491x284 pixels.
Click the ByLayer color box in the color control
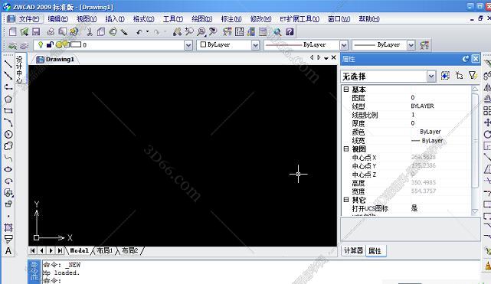[203, 44]
